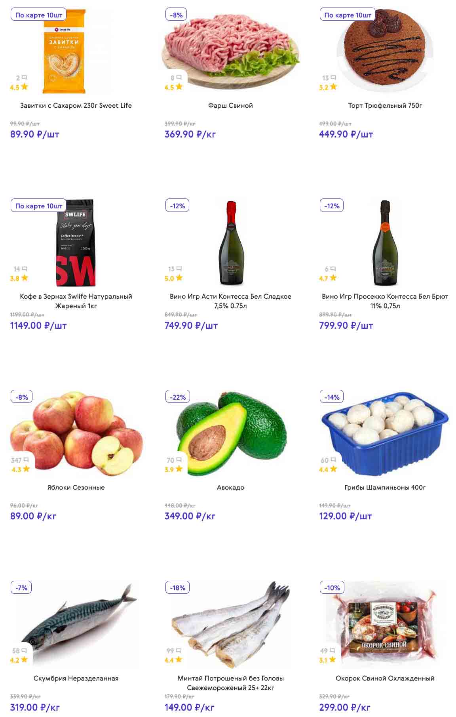Open the Окорок Свиной Охлажденный title
This screenshot has height=717, width=456.
(x=385, y=678)
